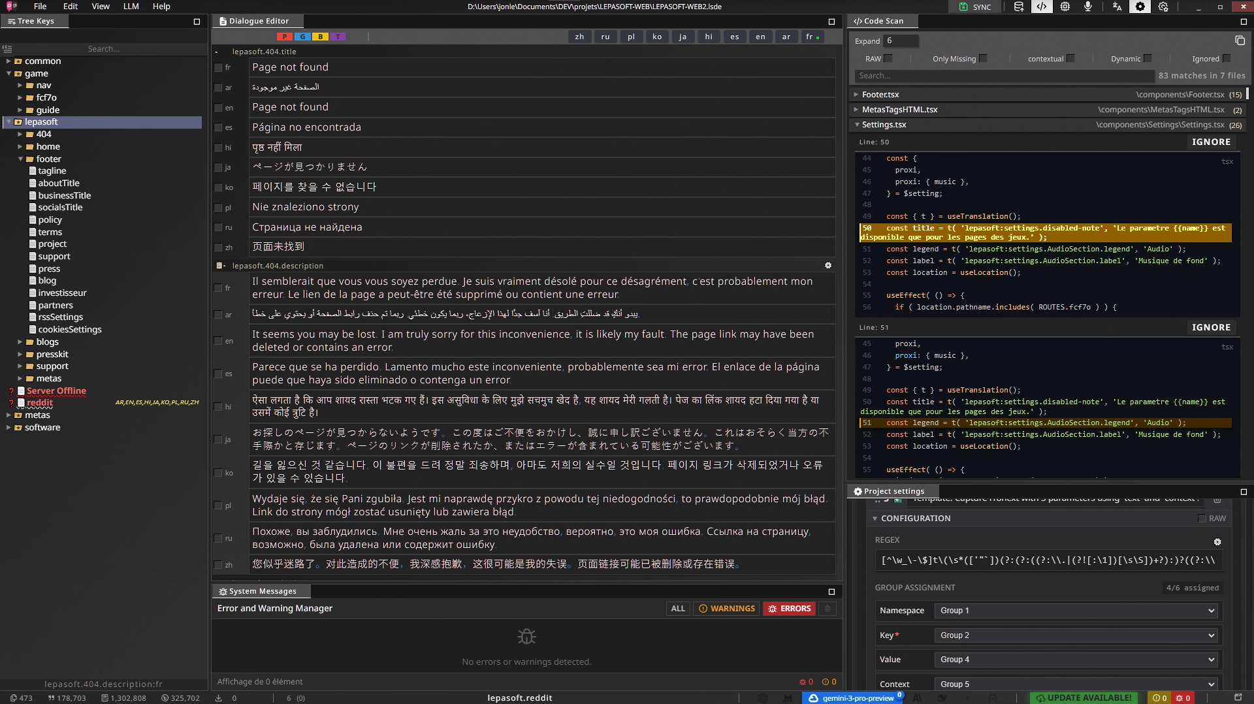Screen dimensions: 1254x704
Task: Open the View menu
Action: (x=101, y=7)
